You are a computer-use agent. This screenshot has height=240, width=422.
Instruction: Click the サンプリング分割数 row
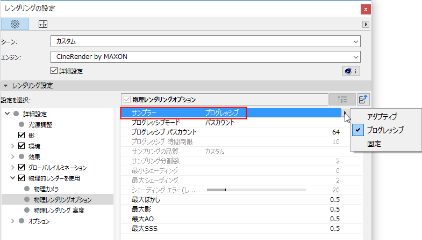pos(242,161)
